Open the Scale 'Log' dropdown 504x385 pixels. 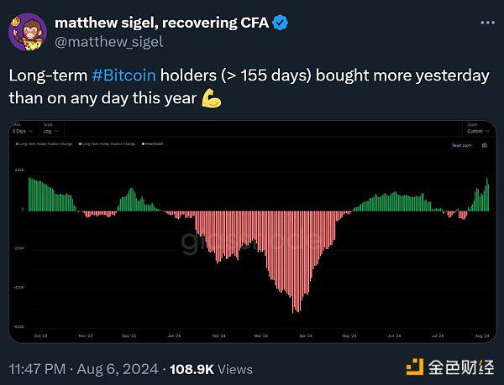pyautogui.click(x=49, y=131)
